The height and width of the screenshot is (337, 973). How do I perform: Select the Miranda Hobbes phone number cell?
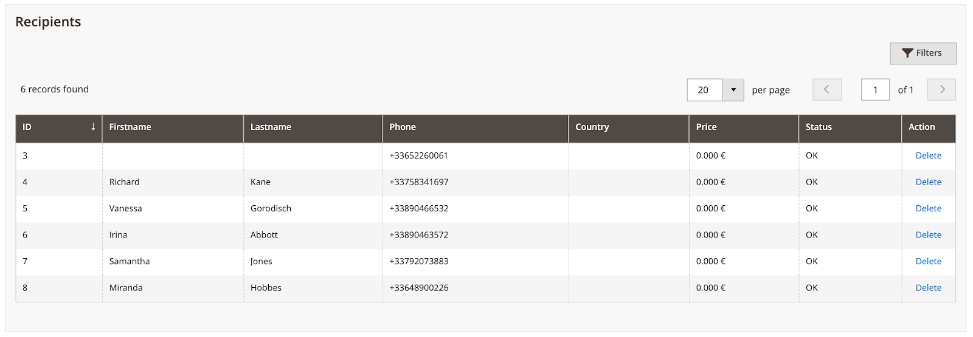pos(419,288)
